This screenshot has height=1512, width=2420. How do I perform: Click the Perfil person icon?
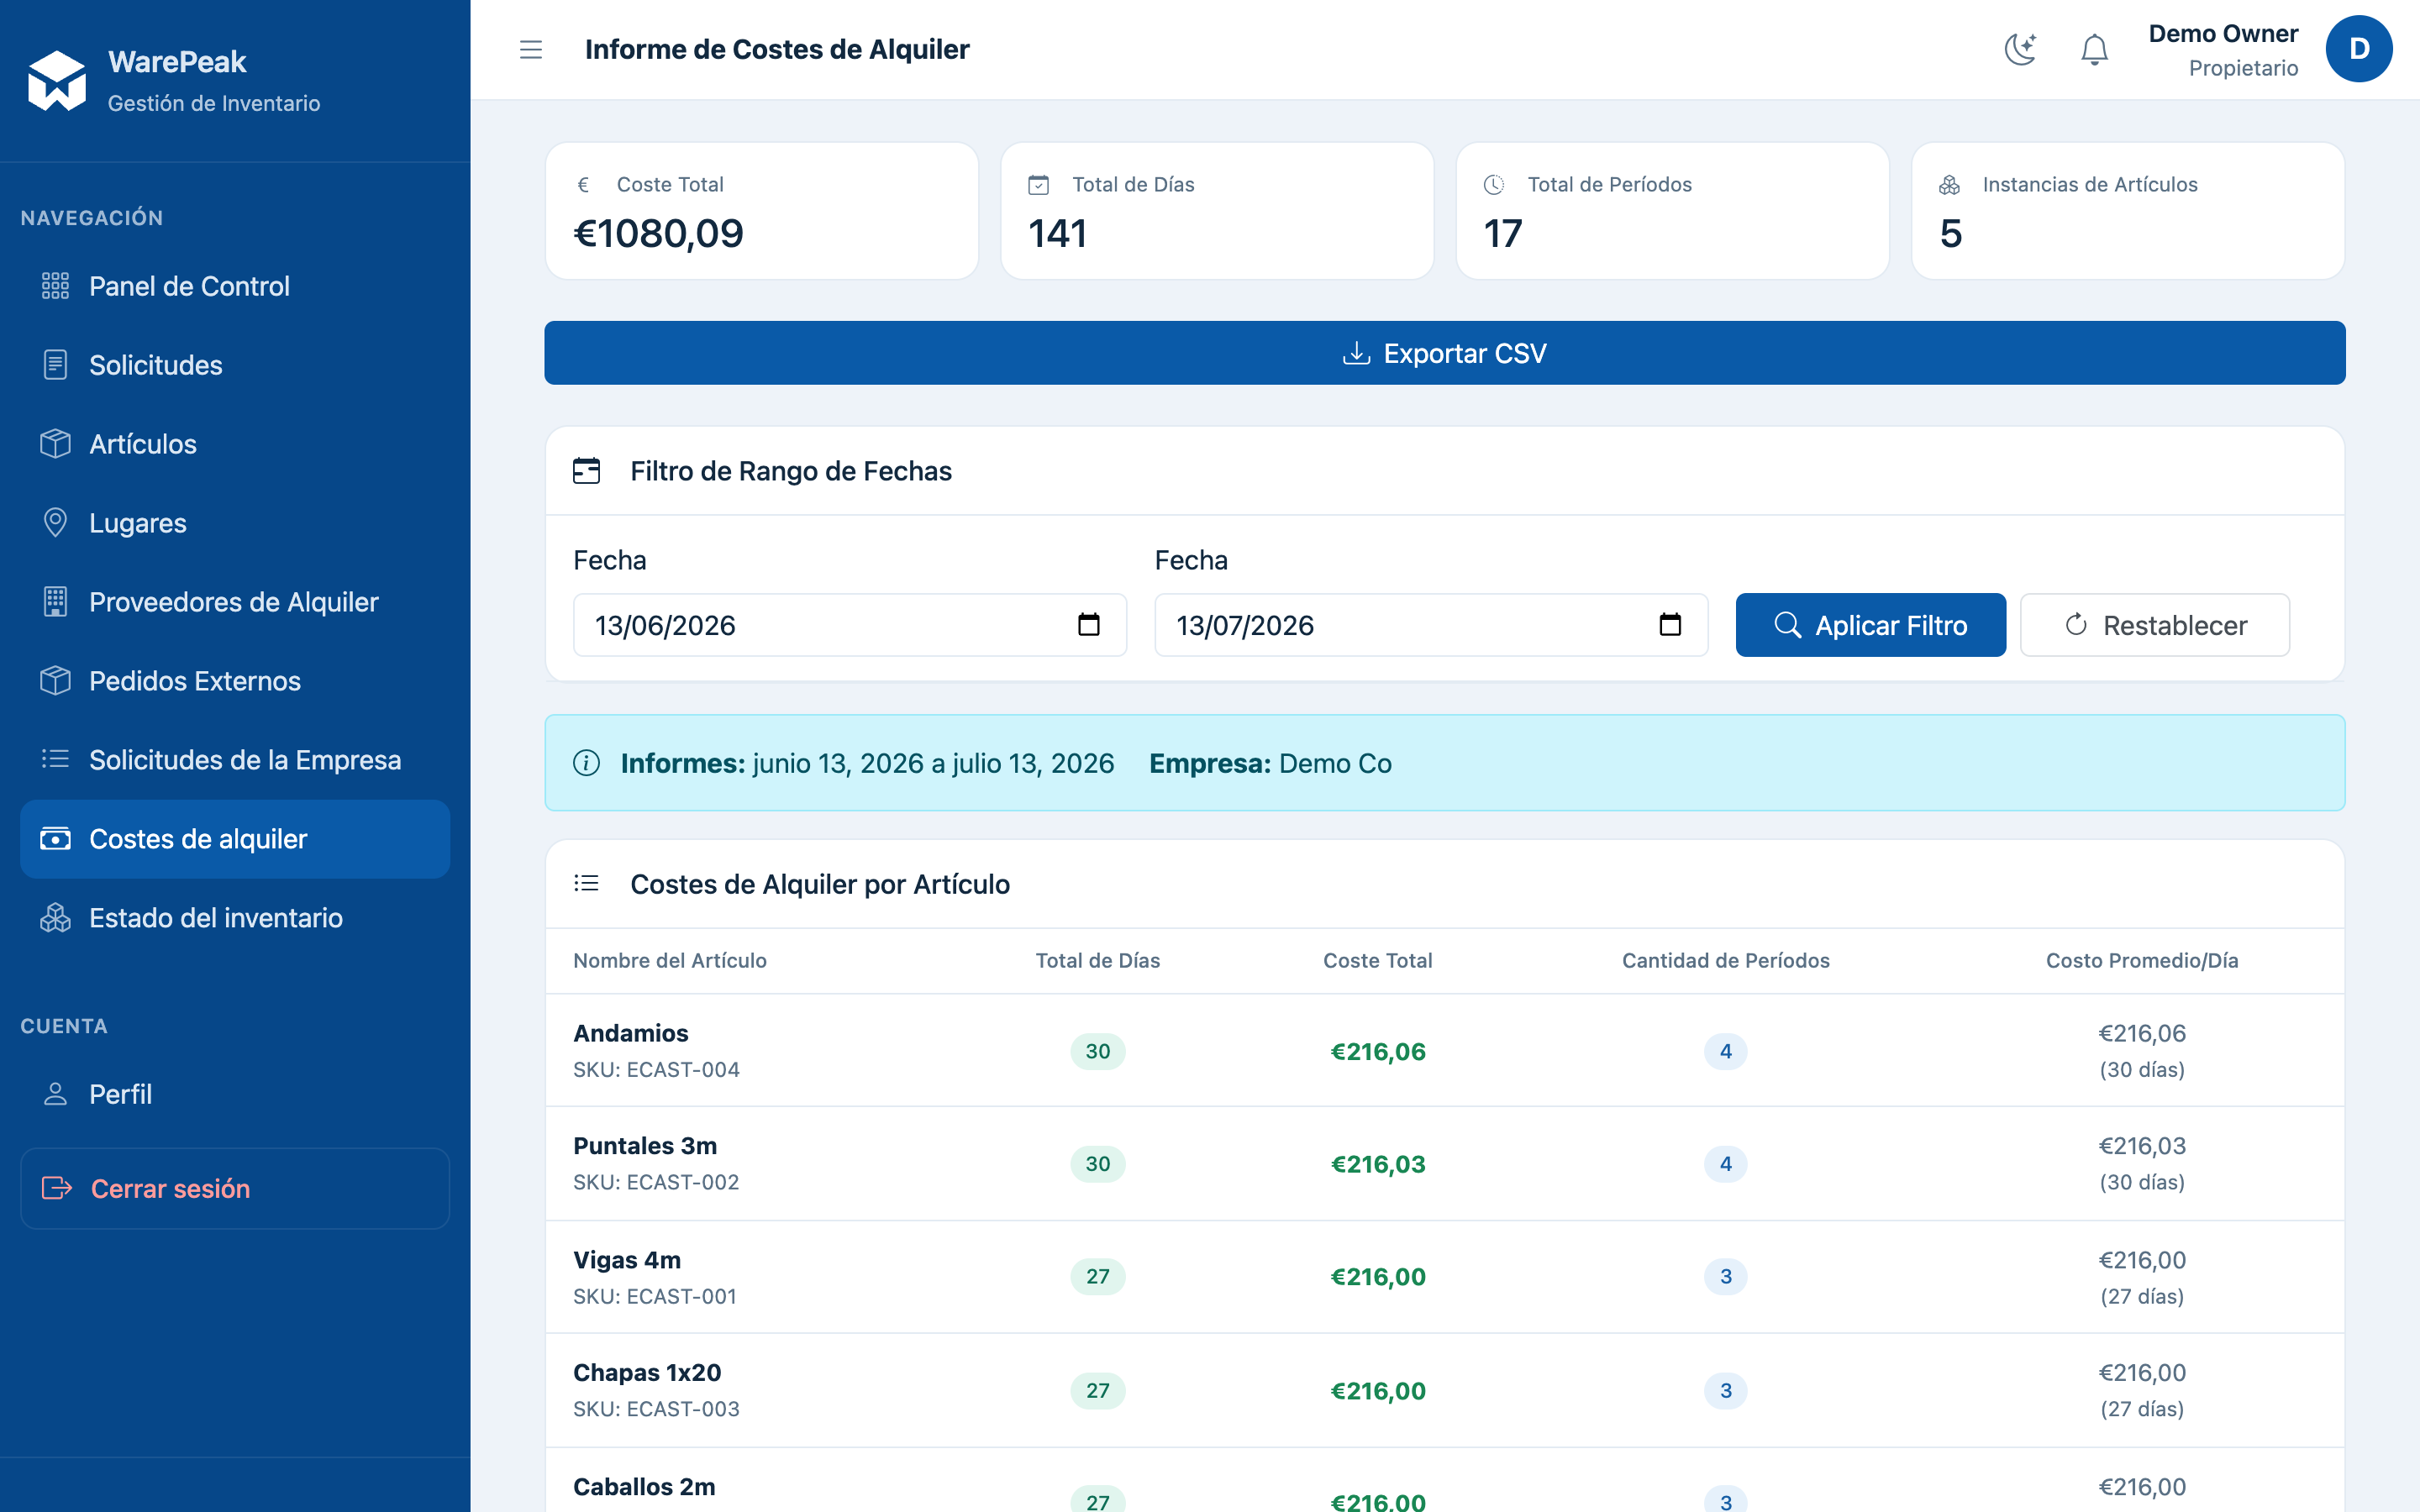point(55,1094)
